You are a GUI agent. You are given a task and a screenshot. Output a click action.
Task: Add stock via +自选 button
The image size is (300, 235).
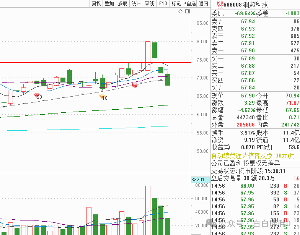click(190, 3)
